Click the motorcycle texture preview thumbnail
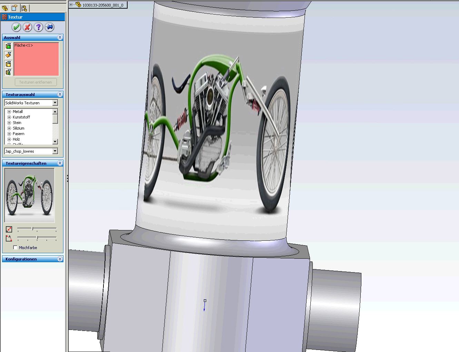Viewport: 459px width, 352px height. tap(29, 195)
